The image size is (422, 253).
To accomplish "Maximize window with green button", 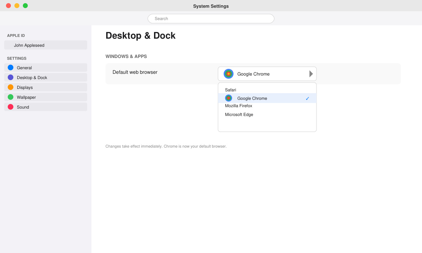I will pos(25,6).
